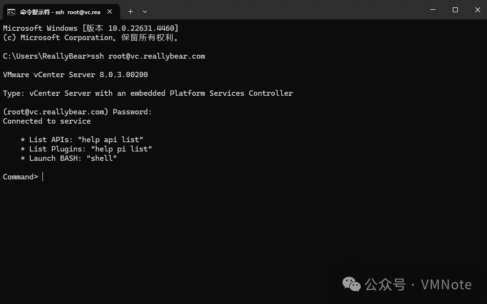Click the VMware vCenter Server 8.0.3.00200 line
The width and height of the screenshot is (487, 304).
point(75,75)
